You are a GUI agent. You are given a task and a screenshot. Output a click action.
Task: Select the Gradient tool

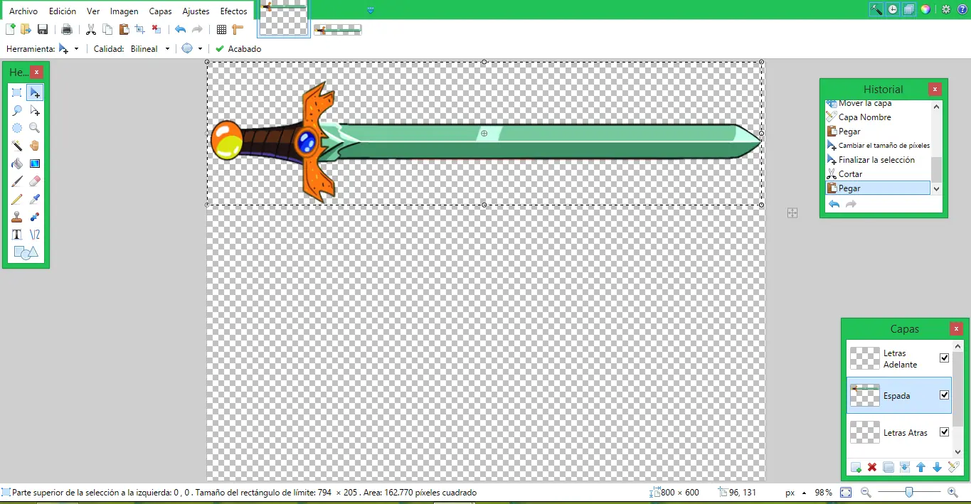point(35,163)
